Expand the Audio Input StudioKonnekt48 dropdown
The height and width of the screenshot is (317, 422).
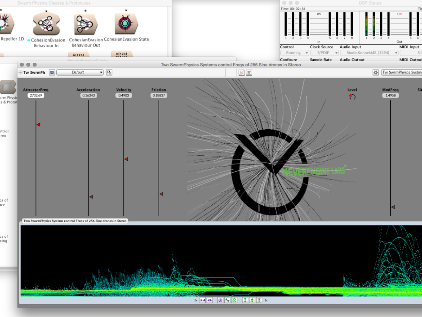click(x=369, y=53)
